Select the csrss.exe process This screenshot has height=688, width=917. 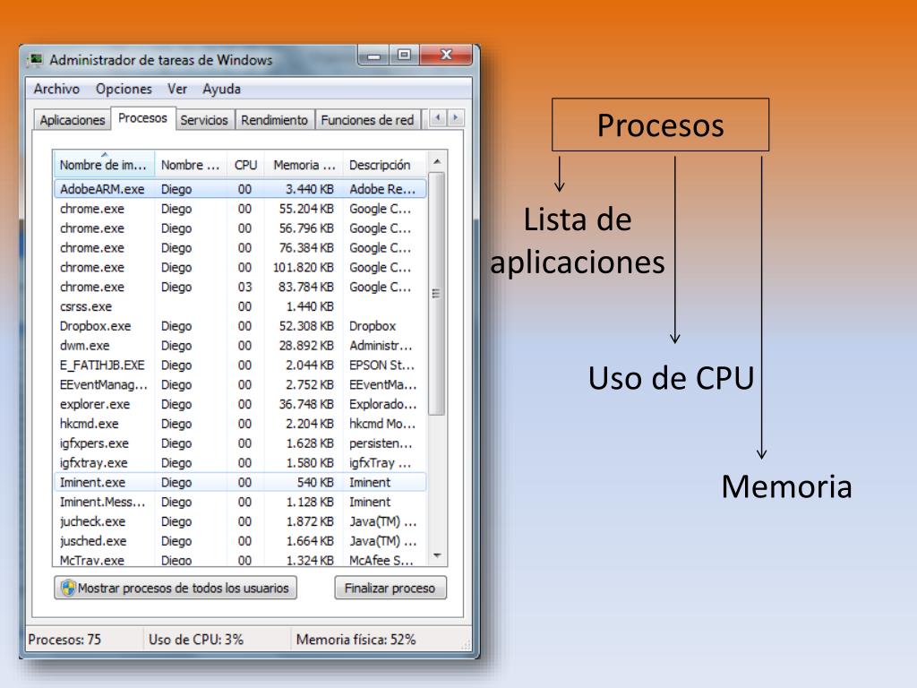(x=240, y=306)
